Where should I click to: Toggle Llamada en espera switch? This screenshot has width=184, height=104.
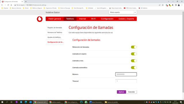[134, 54]
